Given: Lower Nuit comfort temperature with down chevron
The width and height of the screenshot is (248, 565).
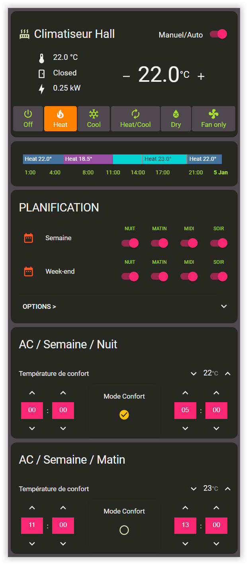Looking at the screenshot, I should tap(194, 374).
